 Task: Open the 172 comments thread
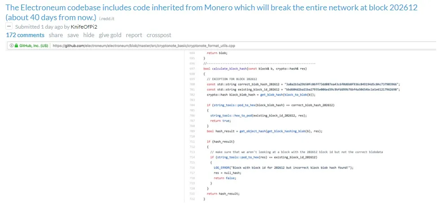point(25,35)
